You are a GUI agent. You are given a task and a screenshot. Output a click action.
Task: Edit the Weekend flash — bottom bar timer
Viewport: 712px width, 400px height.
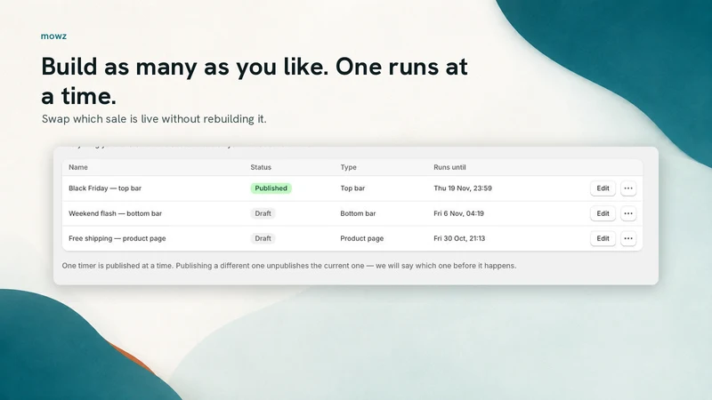(x=603, y=213)
